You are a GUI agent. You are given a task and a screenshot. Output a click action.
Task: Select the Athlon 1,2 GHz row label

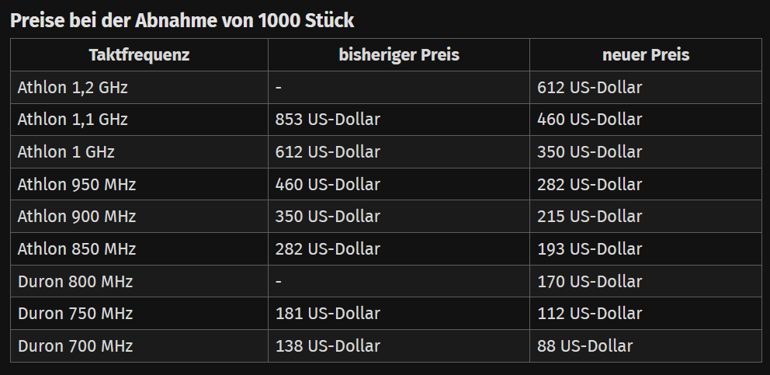click(x=73, y=88)
